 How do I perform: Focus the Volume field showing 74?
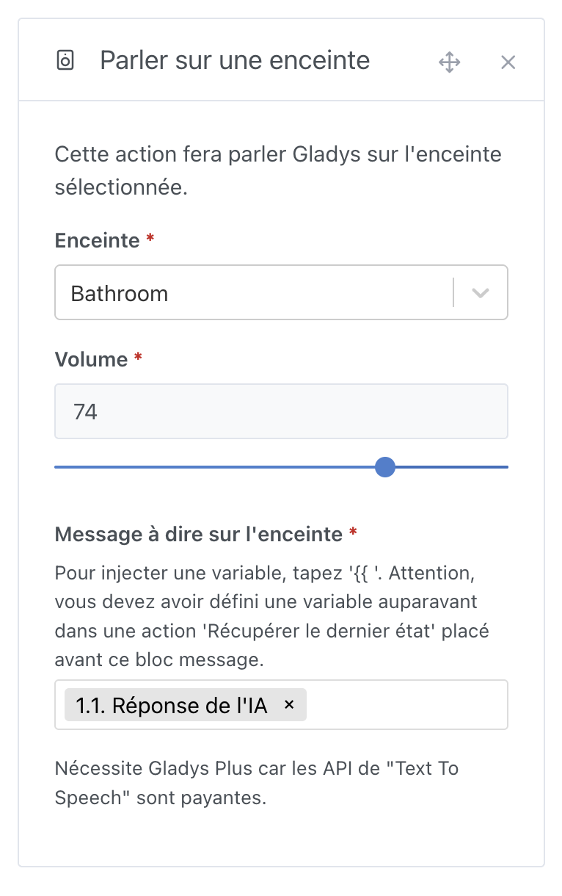click(x=281, y=411)
